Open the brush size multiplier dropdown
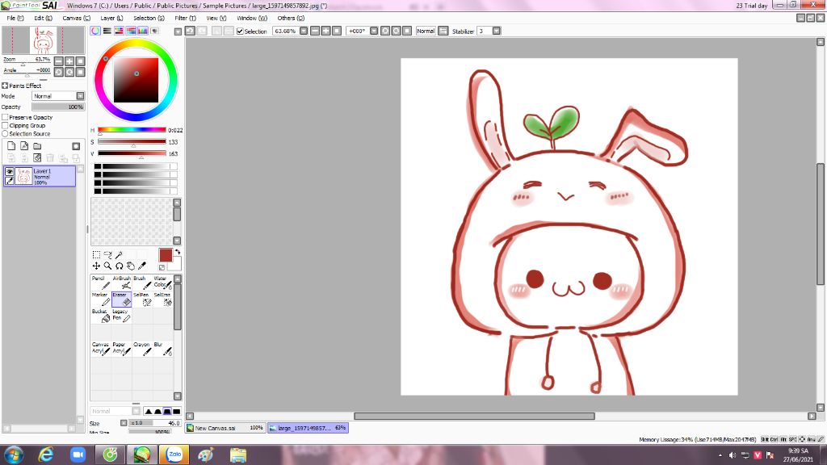The width and height of the screenshot is (827, 465). (x=124, y=423)
